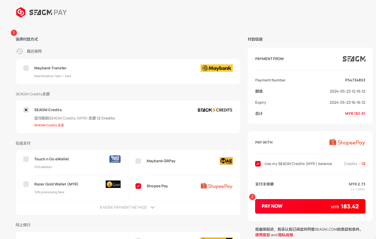Click the total amount MYR 180.81
This screenshot has height=239, width=376.
[355, 114]
